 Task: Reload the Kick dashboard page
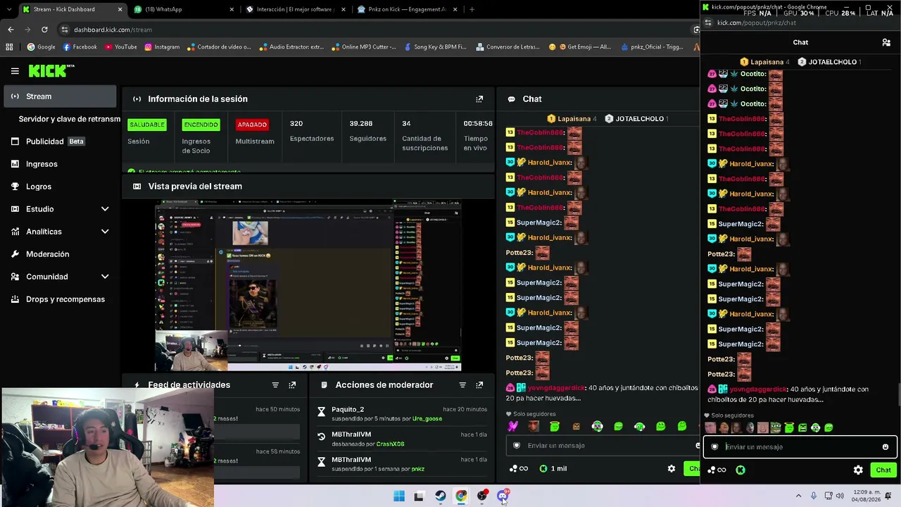tap(44, 30)
